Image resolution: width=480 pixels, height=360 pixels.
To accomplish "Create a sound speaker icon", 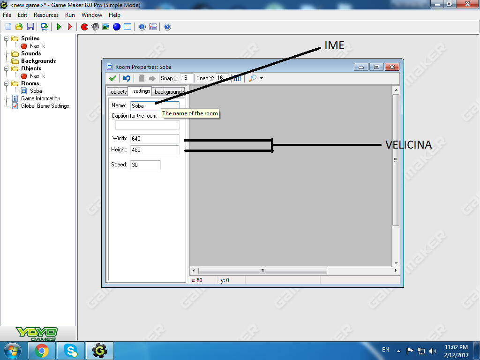I will pos(95,27).
